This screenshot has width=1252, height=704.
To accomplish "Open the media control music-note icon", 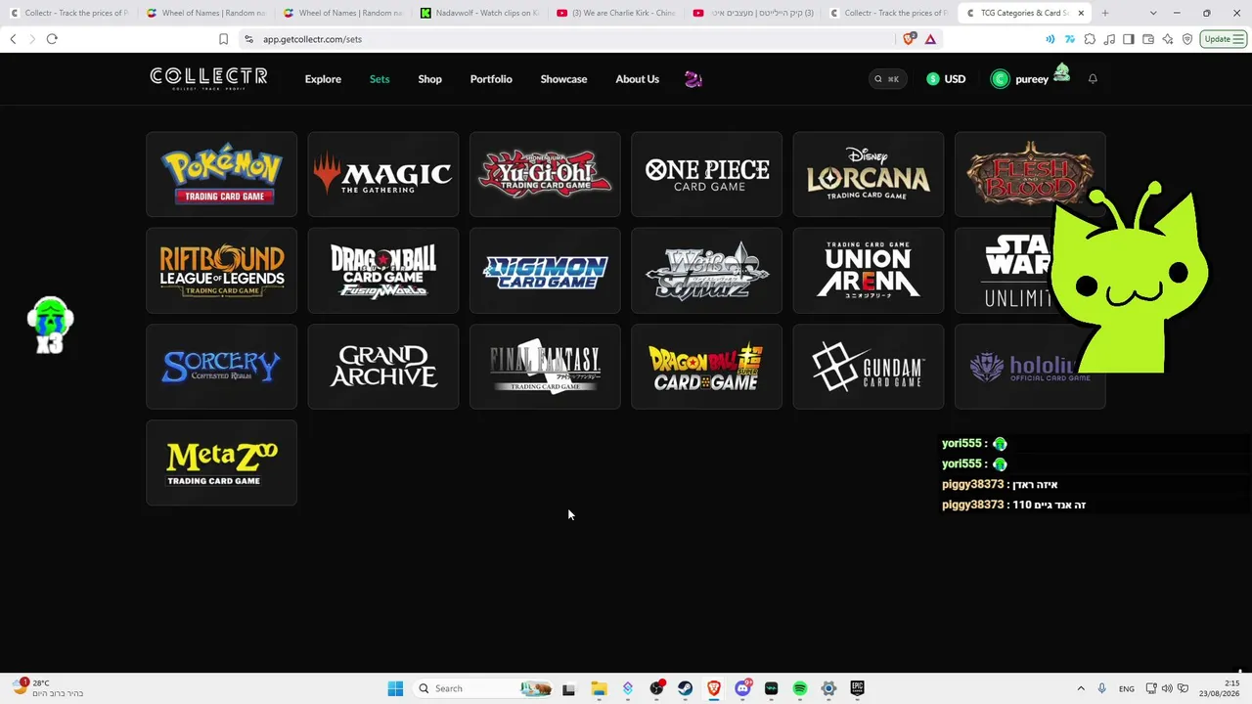I will coord(1109,39).
